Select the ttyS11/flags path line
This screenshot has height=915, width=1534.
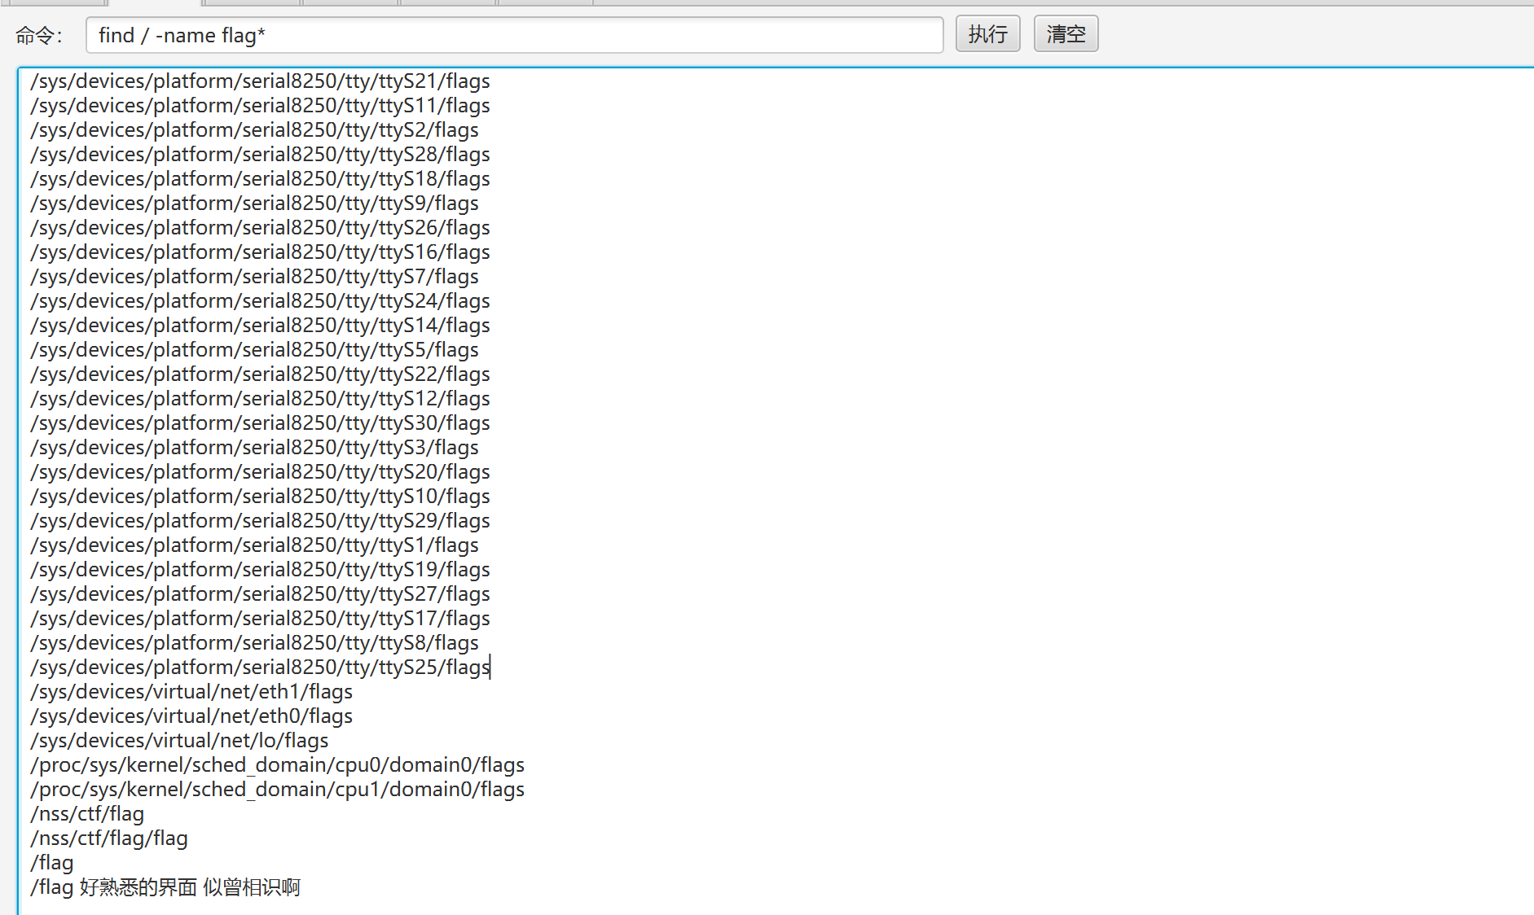click(260, 106)
